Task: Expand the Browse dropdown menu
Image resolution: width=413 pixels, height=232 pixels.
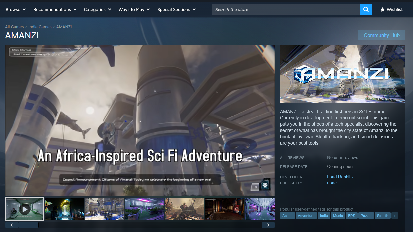Action: (16, 9)
